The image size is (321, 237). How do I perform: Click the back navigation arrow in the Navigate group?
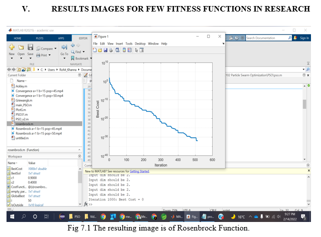pyautogui.click(x=73, y=46)
